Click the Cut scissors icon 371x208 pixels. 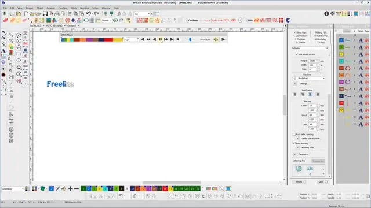pyautogui.click(x=70, y=14)
